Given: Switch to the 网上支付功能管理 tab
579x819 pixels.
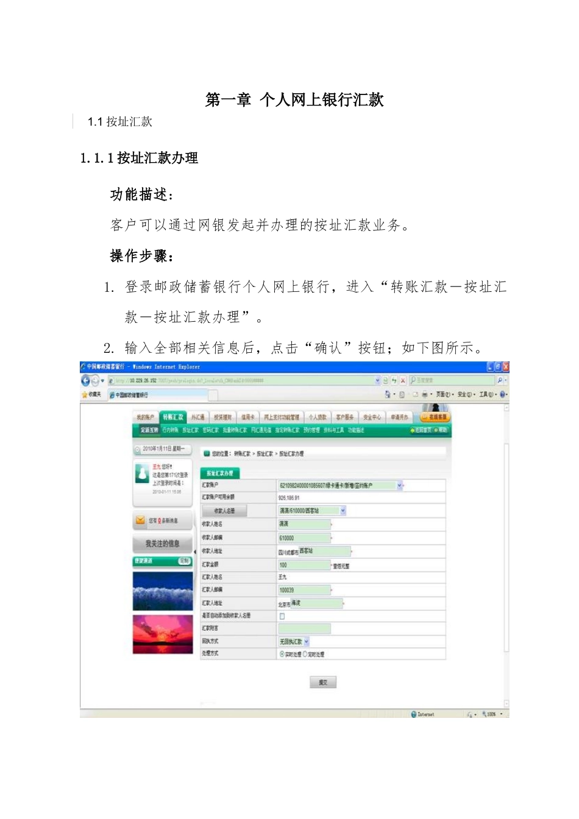Looking at the screenshot, I should 282,417.
